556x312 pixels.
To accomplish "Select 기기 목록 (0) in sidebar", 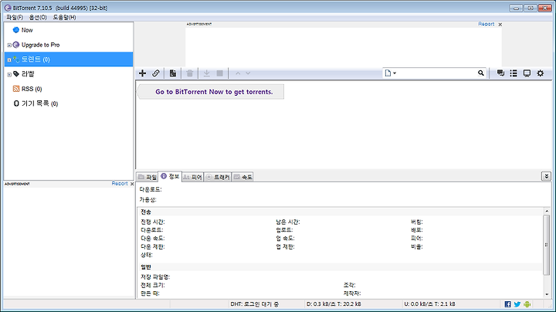I will [x=39, y=103].
